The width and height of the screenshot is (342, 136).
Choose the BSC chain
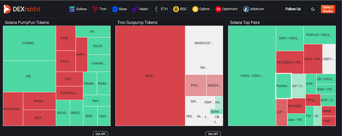click(x=180, y=9)
